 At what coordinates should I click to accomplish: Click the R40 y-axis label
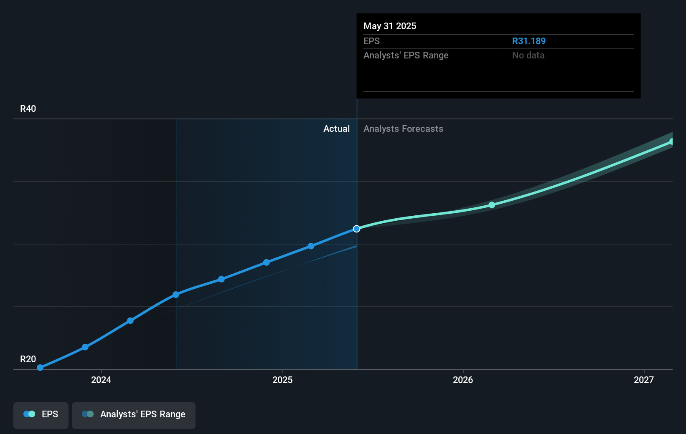coord(28,109)
